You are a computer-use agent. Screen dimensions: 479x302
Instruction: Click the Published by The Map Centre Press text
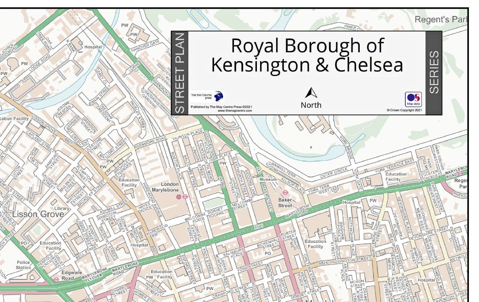click(x=221, y=107)
